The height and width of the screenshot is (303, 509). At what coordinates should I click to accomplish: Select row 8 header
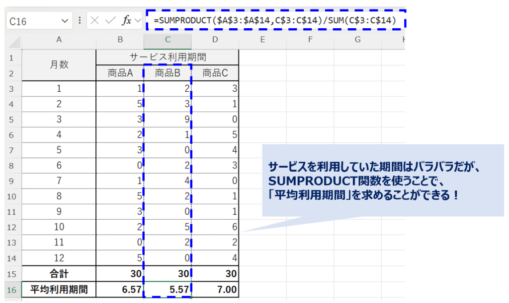pos(11,166)
